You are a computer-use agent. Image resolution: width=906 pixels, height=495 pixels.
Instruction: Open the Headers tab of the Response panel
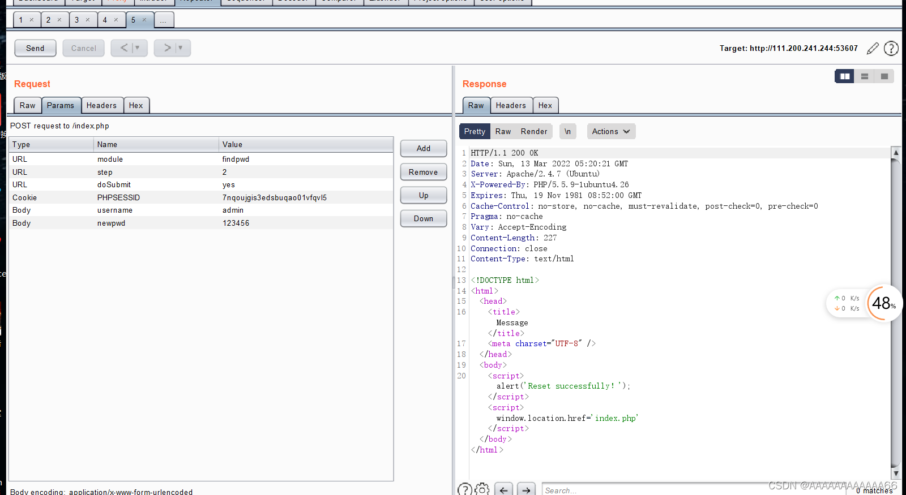(x=511, y=105)
